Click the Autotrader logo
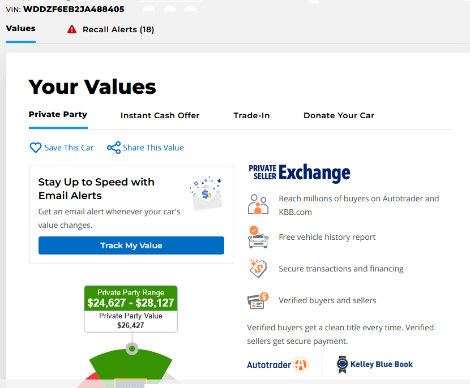Image resolution: width=470 pixels, height=388 pixels. tap(277, 365)
